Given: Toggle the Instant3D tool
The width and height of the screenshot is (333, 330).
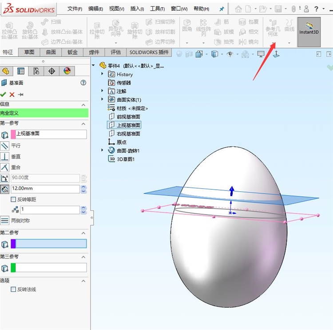Looking at the screenshot, I should [x=309, y=32].
